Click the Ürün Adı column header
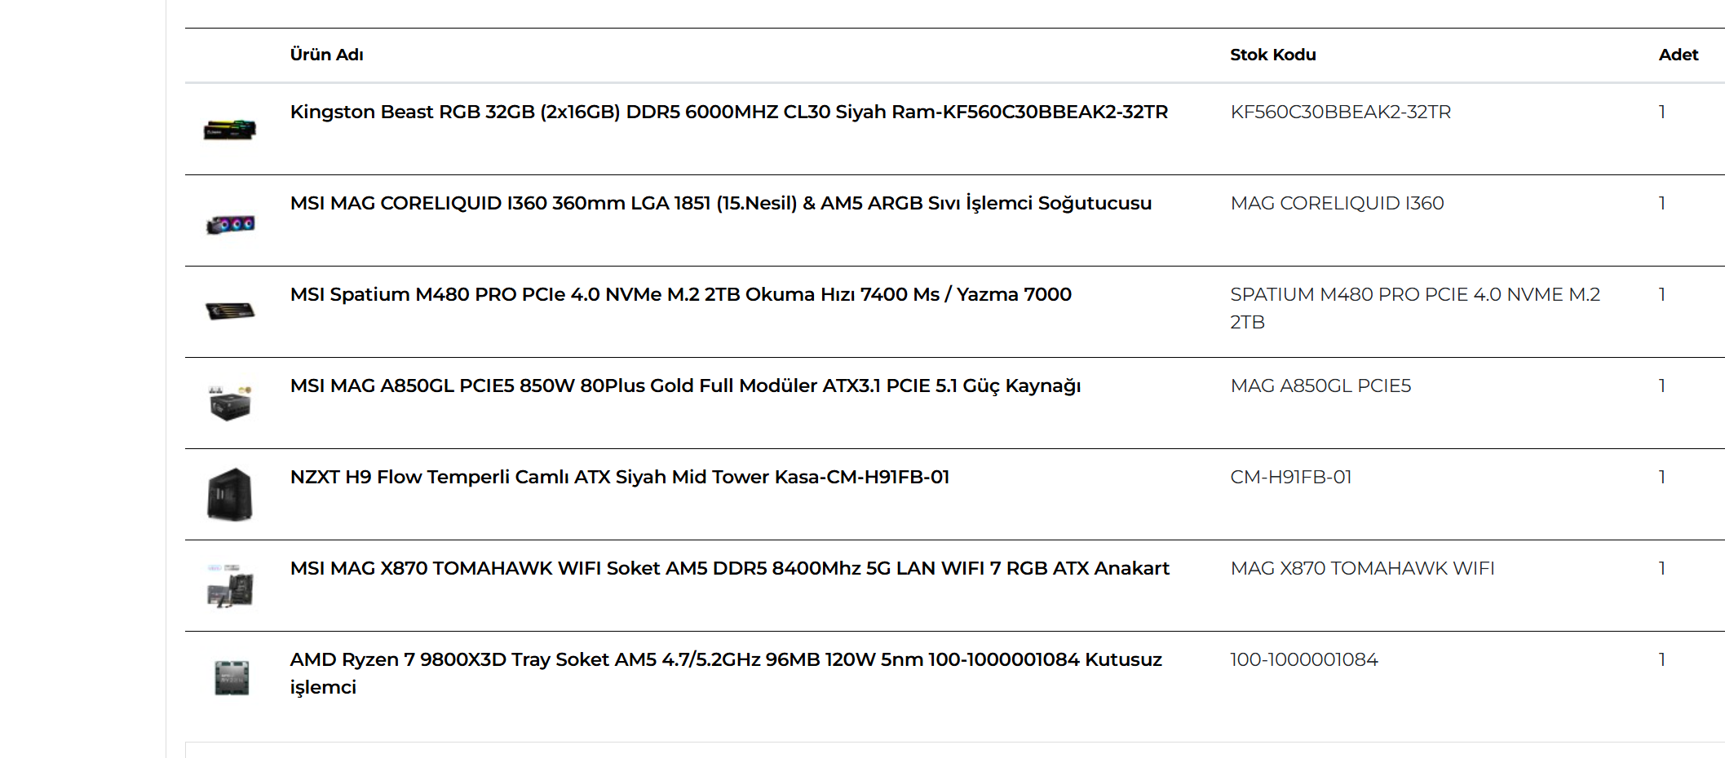 click(x=327, y=55)
